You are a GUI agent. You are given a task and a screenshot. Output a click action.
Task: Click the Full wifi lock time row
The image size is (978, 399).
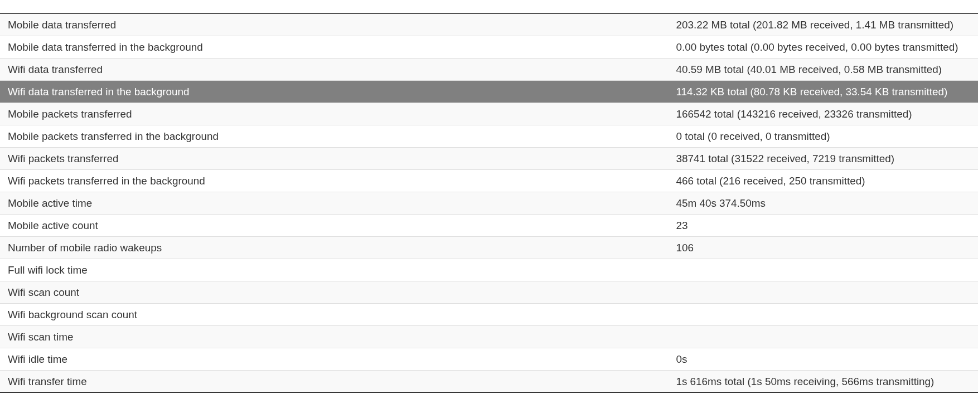point(47,270)
